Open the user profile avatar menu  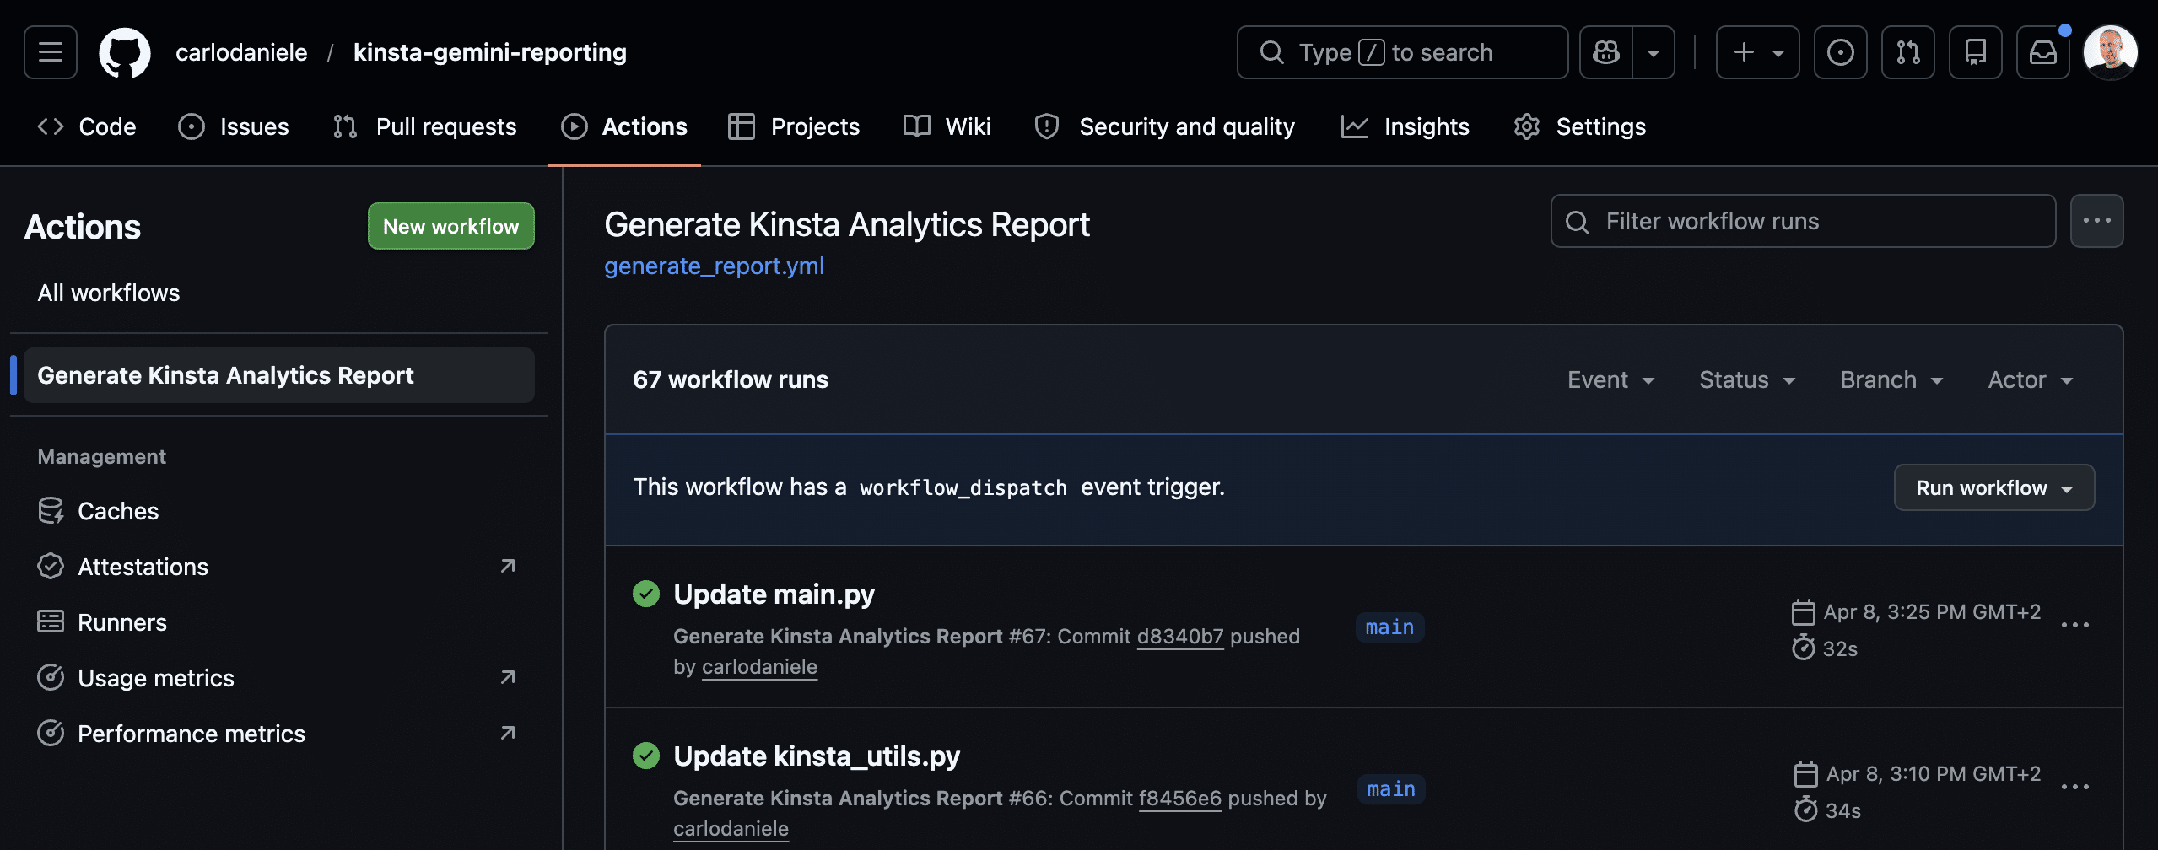[x=2111, y=52]
